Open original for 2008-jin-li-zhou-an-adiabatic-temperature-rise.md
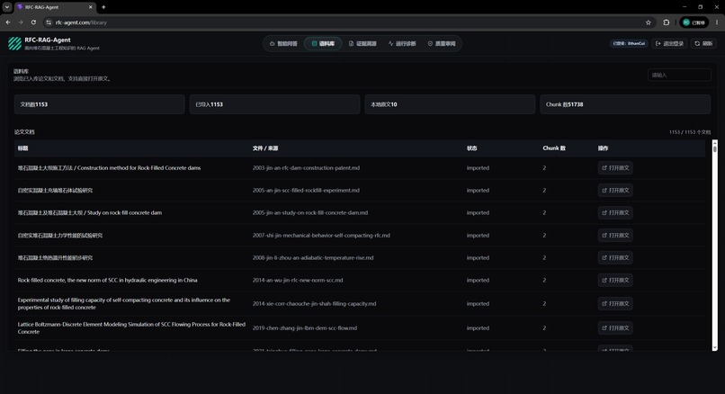The image size is (725, 394). coord(615,257)
